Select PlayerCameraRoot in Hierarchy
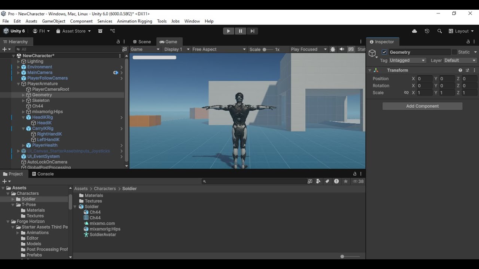479x269 pixels. coord(51,89)
